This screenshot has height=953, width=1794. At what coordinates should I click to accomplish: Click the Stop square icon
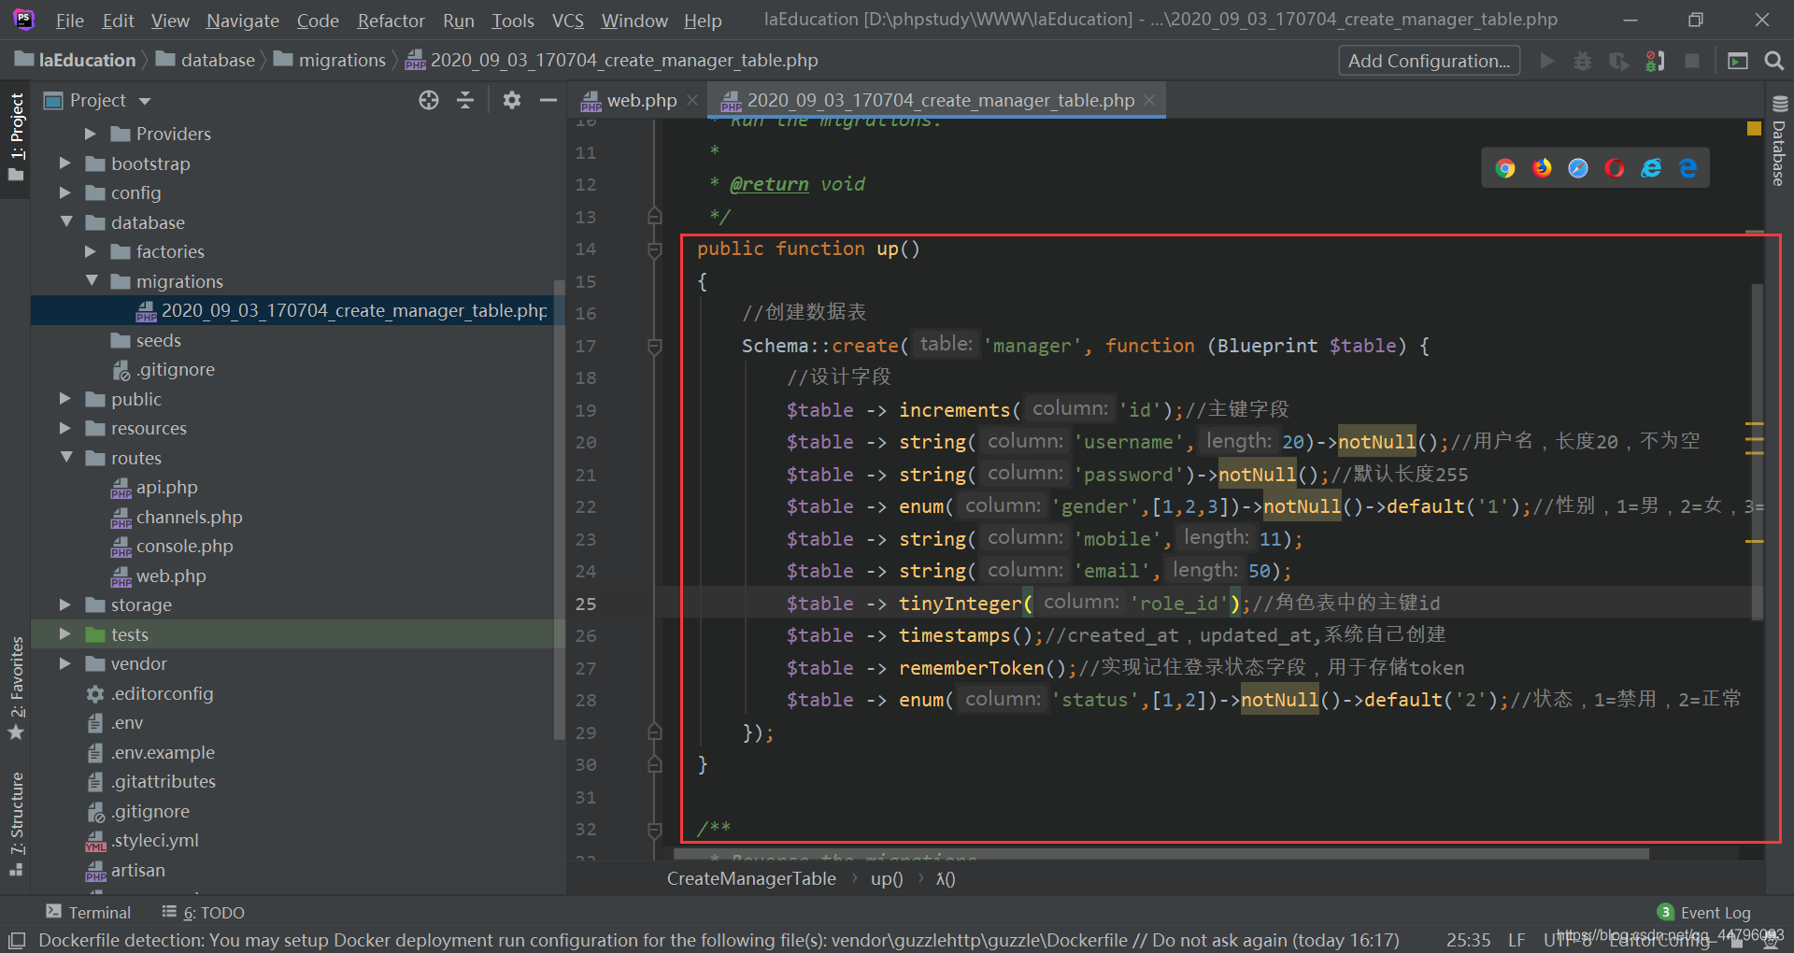1691,61
